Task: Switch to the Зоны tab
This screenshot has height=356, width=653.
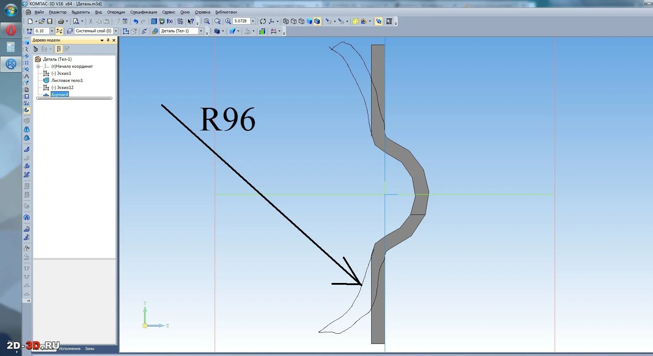Action: (x=89, y=349)
